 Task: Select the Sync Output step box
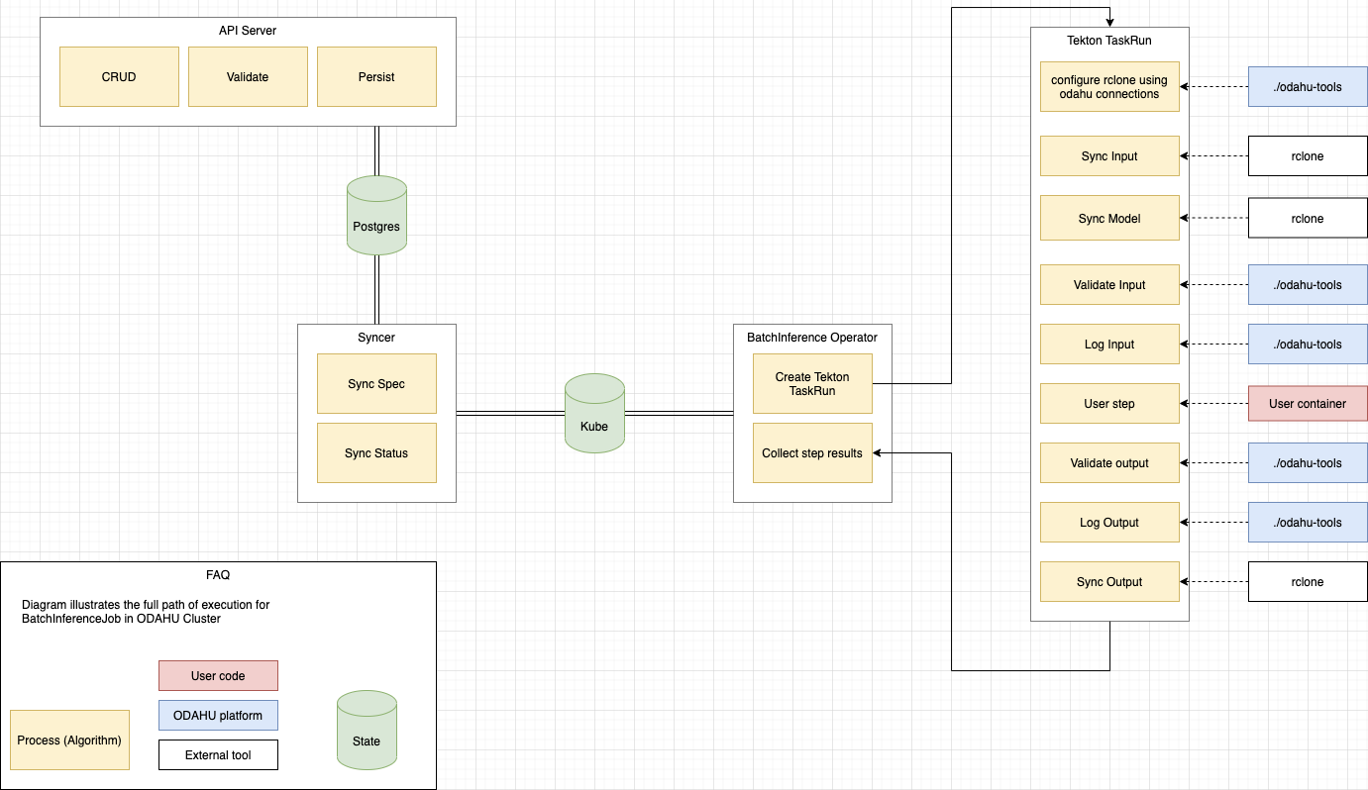[1109, 581]
